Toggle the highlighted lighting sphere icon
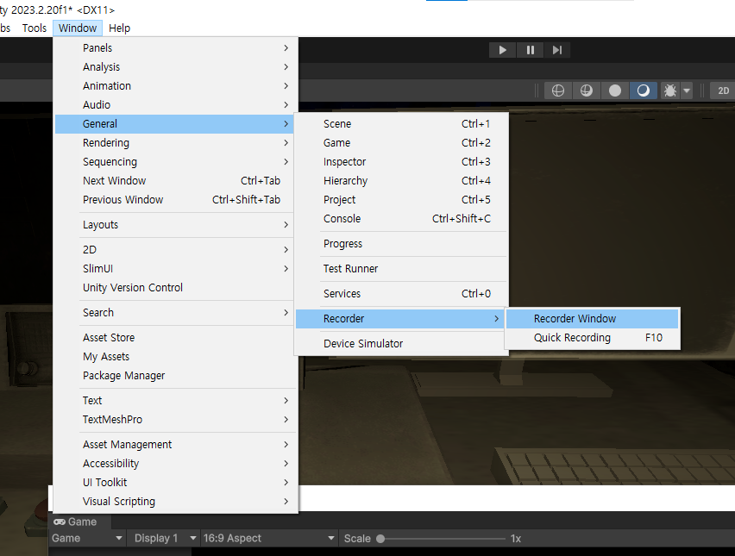This screenshot has height=556, width=735. tap(644, 91)
